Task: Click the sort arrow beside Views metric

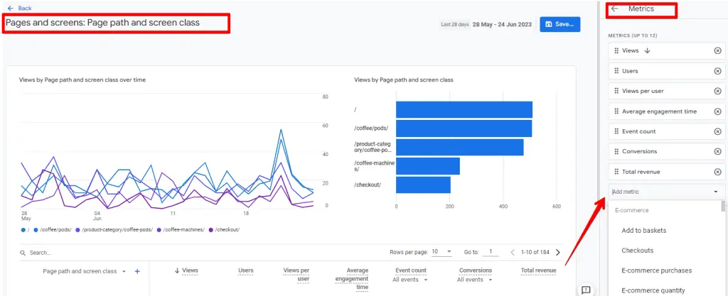Action: (x=647, y=51)
